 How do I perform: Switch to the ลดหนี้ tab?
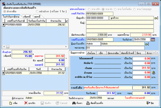37,17
